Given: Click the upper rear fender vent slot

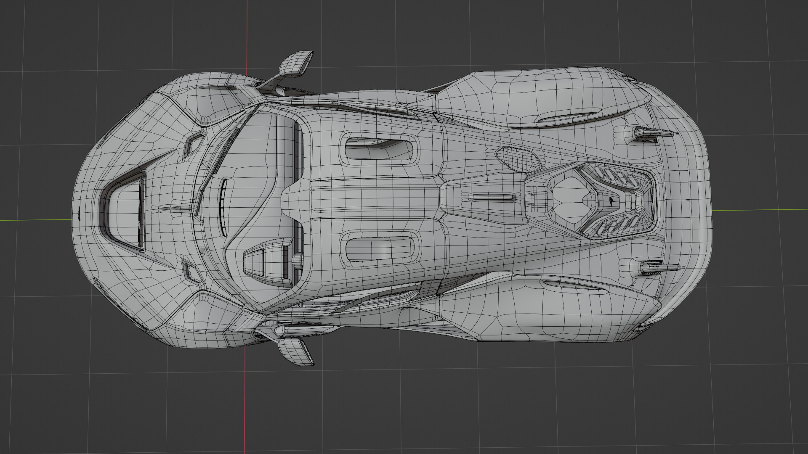Looking at the screenshot, I should coord(568,116).
